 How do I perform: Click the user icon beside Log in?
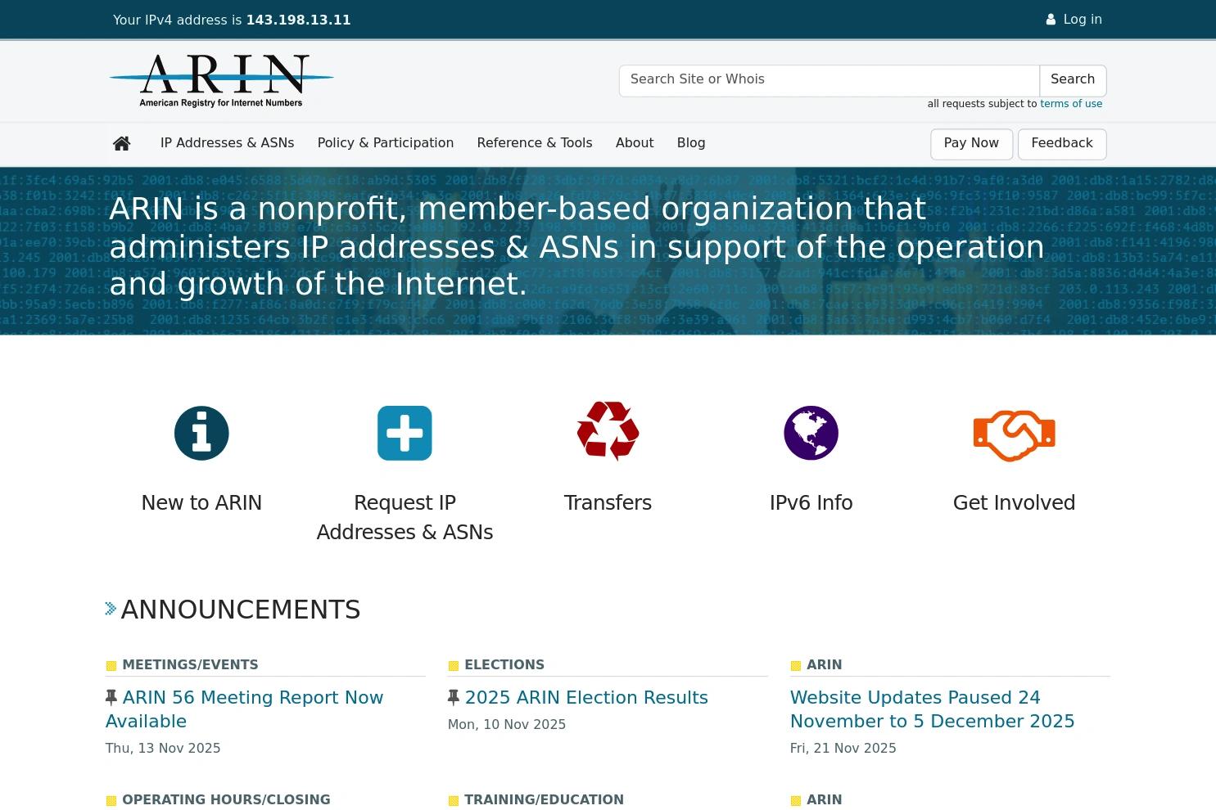click(1051, 20)
